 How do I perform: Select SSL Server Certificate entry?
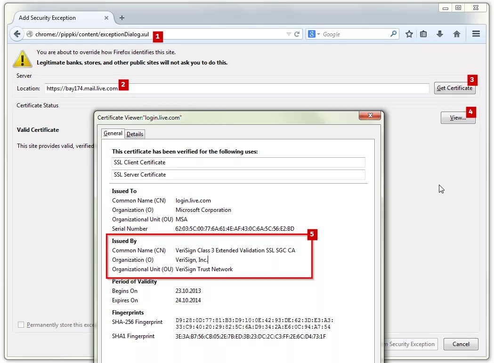pos(238,175)
